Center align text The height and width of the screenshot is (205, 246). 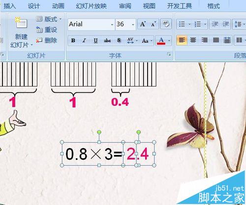[x=193, y=40]
